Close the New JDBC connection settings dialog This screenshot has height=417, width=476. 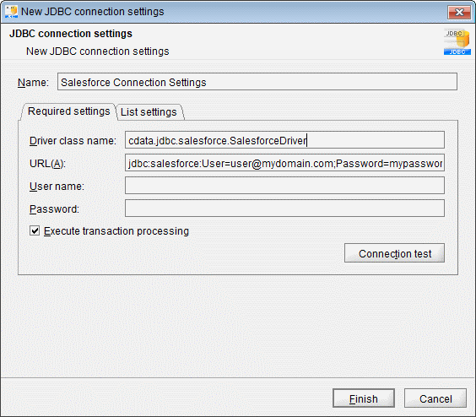tap(459, 13)
